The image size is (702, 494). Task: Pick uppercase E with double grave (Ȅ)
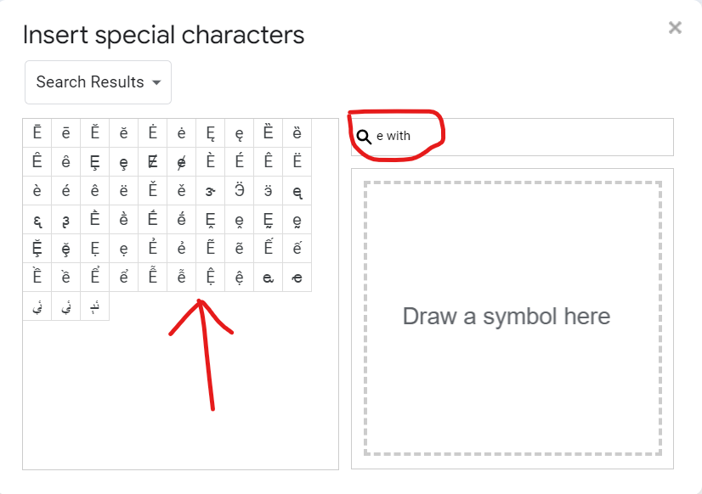point(269,132)
